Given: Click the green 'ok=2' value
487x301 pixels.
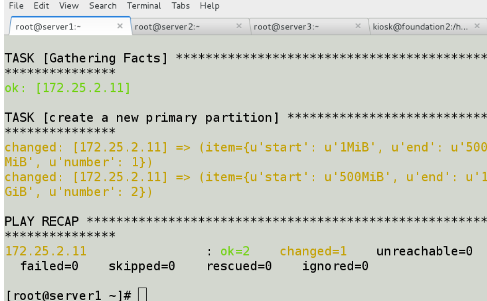Looking at the screenshot, I should tap(235, 251).
